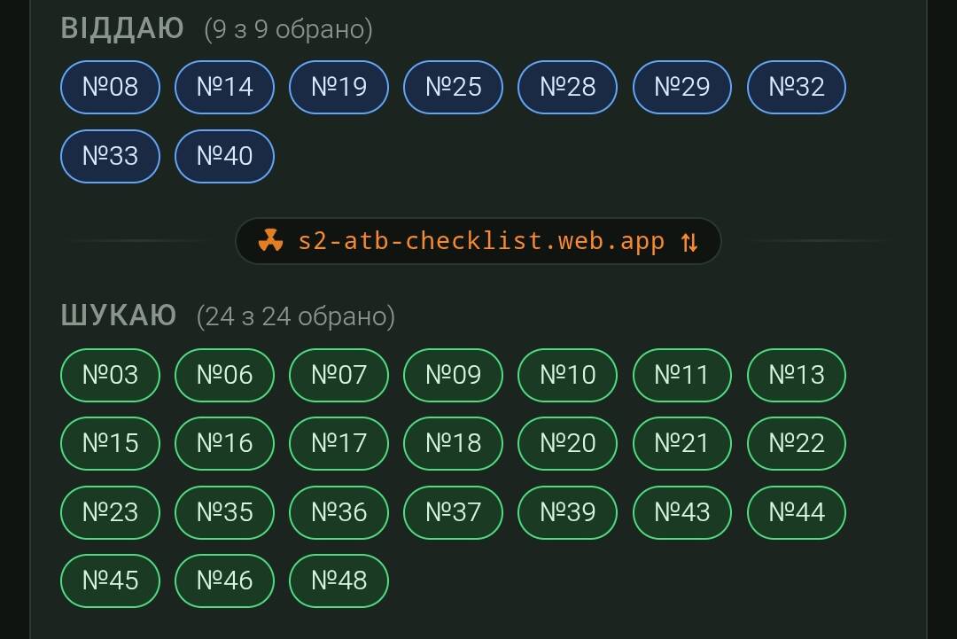The width and height of the screenshot is (957, 639).
Task: Click the radiation trefoil icon
Action: pos(270,241)
